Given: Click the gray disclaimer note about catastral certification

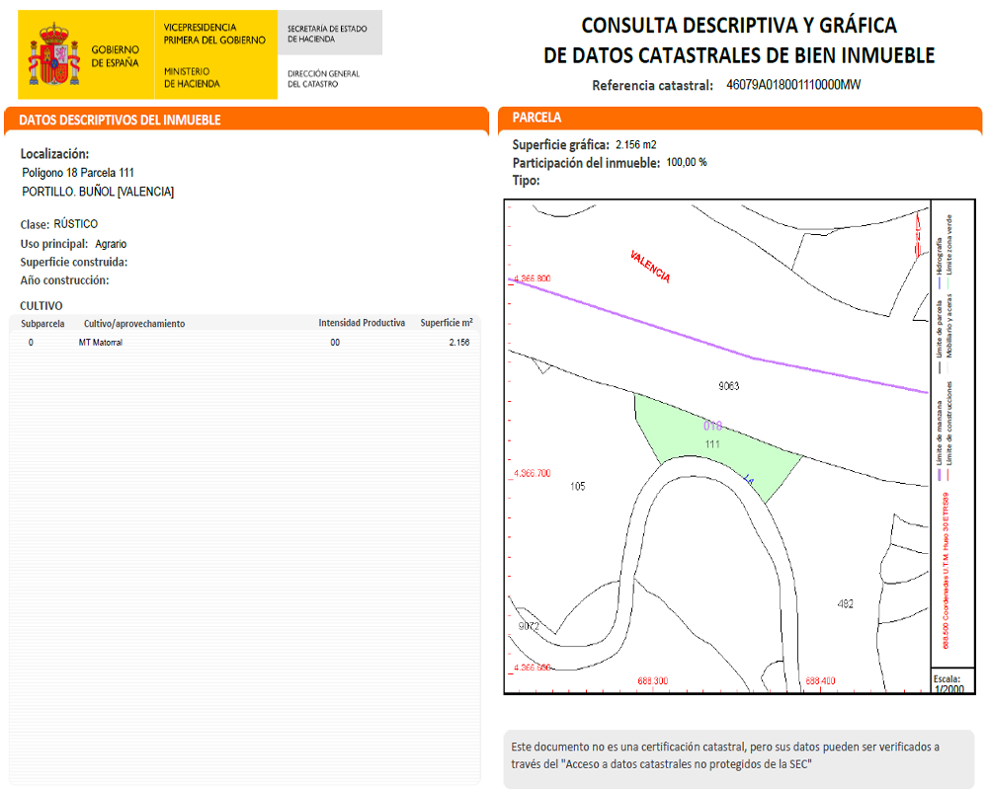Looking at the screenshot, I should (x=737, y=758).
